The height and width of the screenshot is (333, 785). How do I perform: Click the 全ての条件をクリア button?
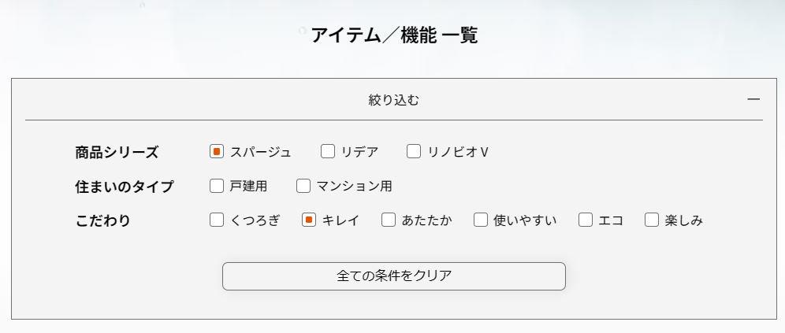394,276
